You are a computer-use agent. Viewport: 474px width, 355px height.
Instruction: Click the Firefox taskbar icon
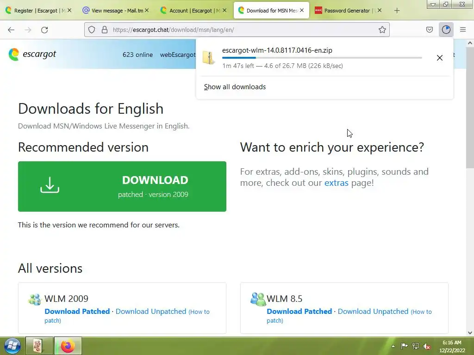68,346
